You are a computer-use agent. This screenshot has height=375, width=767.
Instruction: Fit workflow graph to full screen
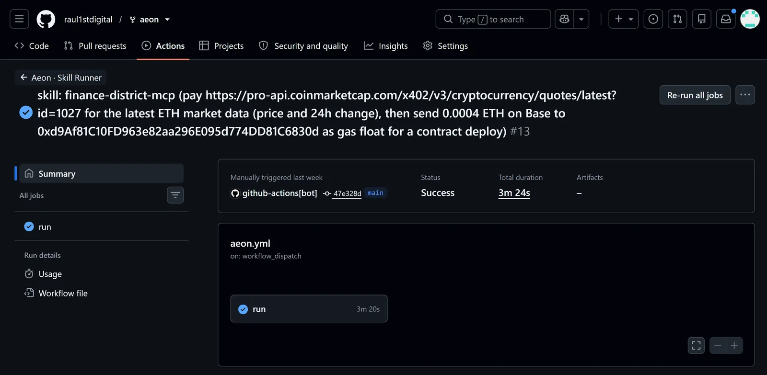(x=696, y=345)
